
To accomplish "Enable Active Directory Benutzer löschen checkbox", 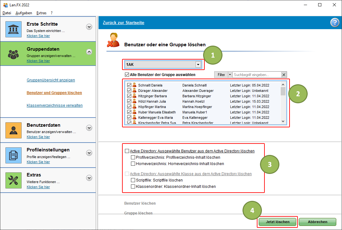I will pyautogui.click(x=127, y=151).
